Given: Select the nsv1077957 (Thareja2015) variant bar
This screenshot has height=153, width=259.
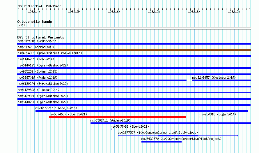Looking at the screenshot, I should 141,111.
